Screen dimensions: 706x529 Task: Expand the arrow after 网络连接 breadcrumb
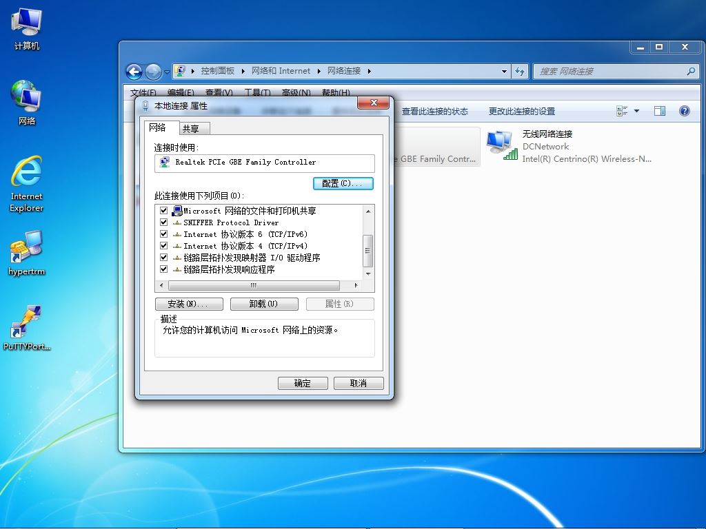(370, 71)
